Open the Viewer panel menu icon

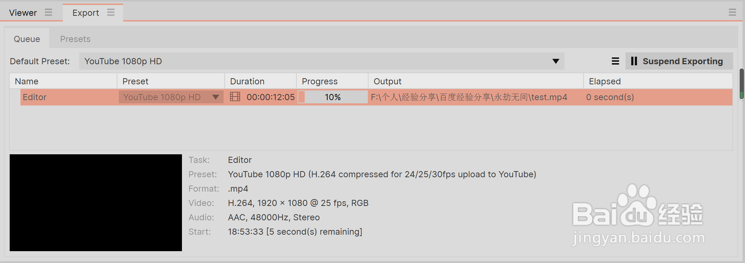[x=48, y=13]
